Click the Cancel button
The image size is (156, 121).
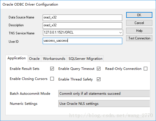coord(139,23)
